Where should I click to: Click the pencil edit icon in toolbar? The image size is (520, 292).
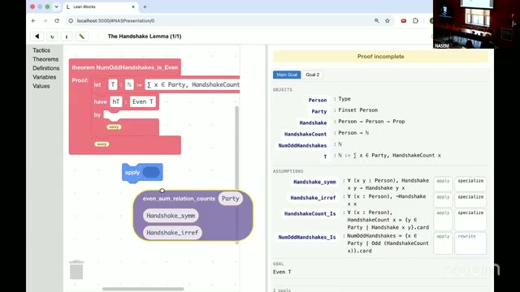pyautogui.click(x=81, y=36)
